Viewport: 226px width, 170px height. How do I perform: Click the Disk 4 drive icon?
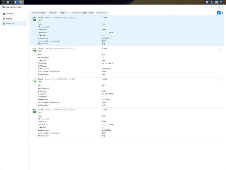coord(34,111)
